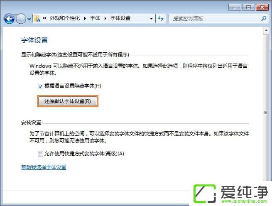
Task: Expand arrow after 字体 breadcrumb
Action: (105, 18)
